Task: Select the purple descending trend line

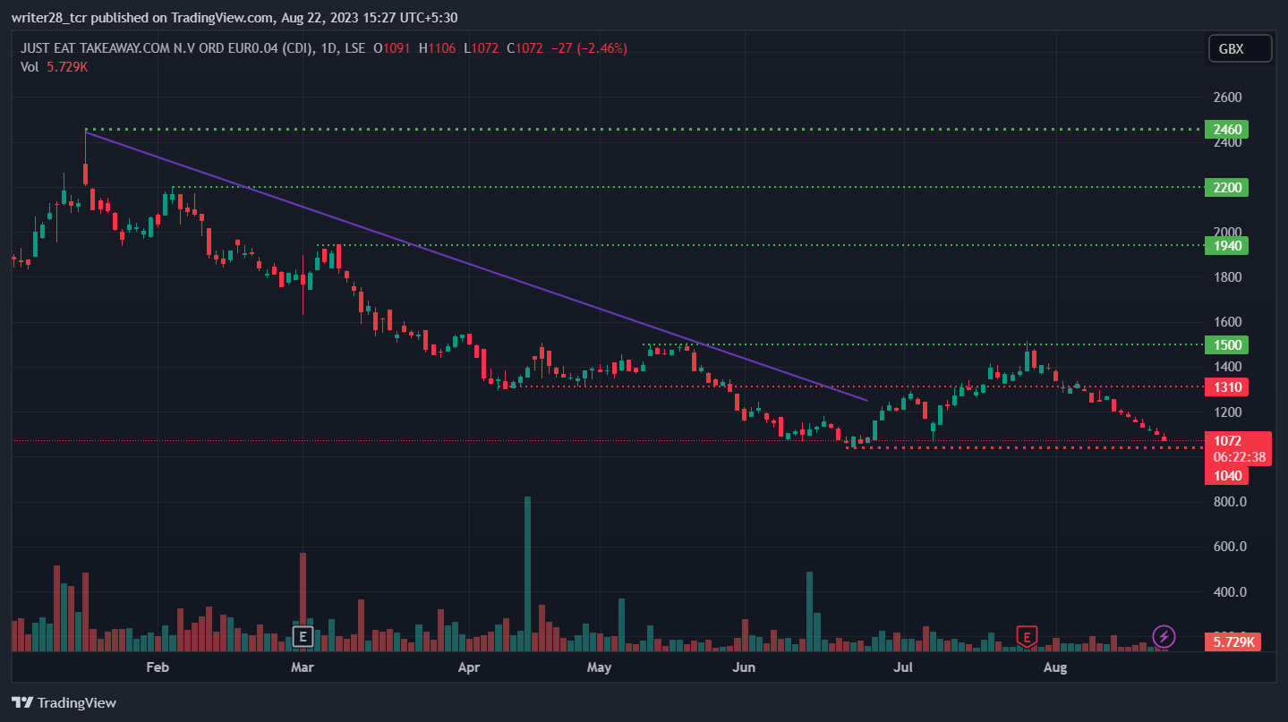Action: pyautogui.click(x=476, y=267)
